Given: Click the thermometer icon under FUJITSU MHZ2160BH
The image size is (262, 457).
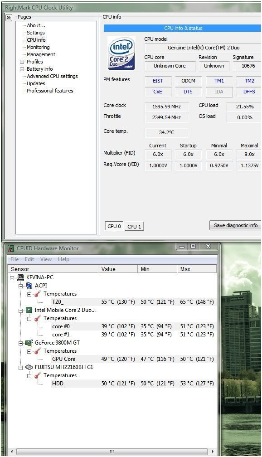Looking at the screenshot, I should point(37,375).
